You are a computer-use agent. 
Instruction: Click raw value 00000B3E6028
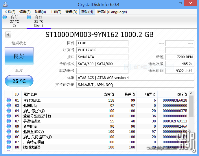175,100
